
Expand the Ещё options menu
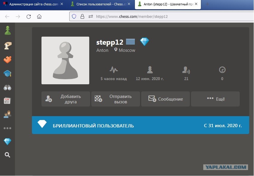pyautogui.click(x=215, y=99)
